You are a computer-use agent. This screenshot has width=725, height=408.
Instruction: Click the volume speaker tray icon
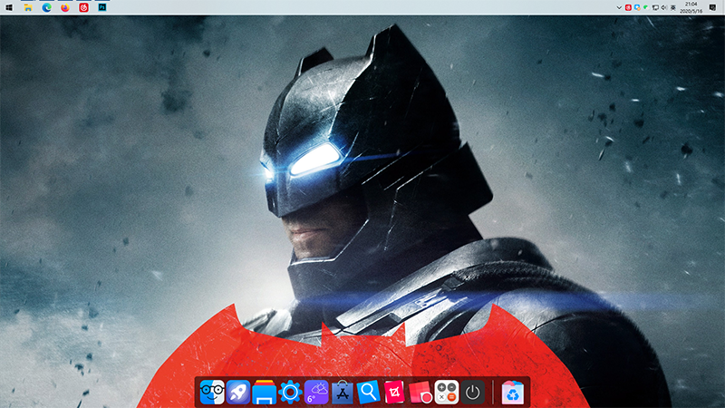(663, 7)
